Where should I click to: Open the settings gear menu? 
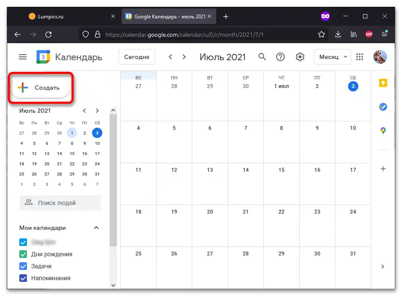(300, 57)
